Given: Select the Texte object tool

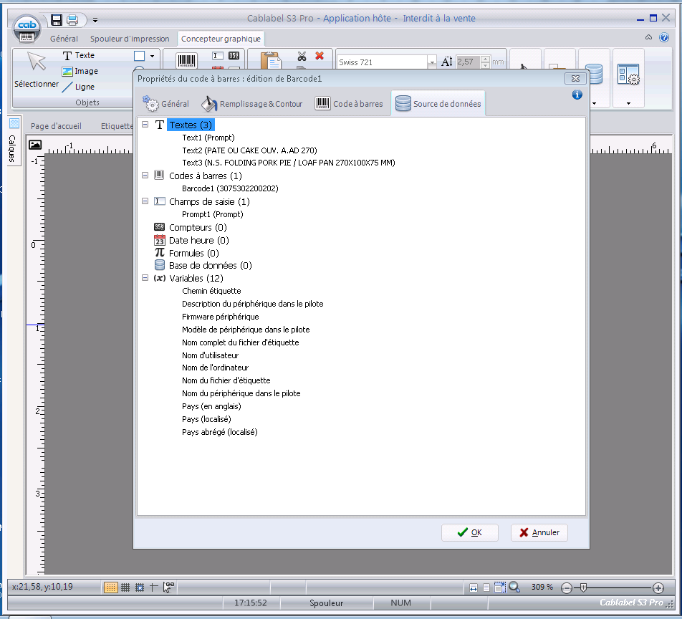Looking at the screenshot, I should (79, 55).
